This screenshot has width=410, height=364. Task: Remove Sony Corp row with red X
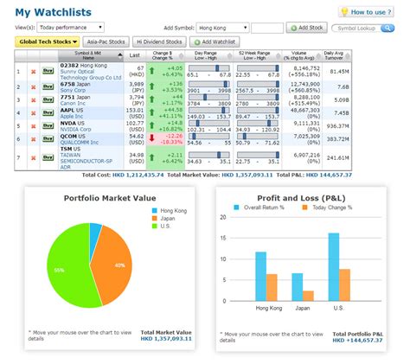(34, 87)
